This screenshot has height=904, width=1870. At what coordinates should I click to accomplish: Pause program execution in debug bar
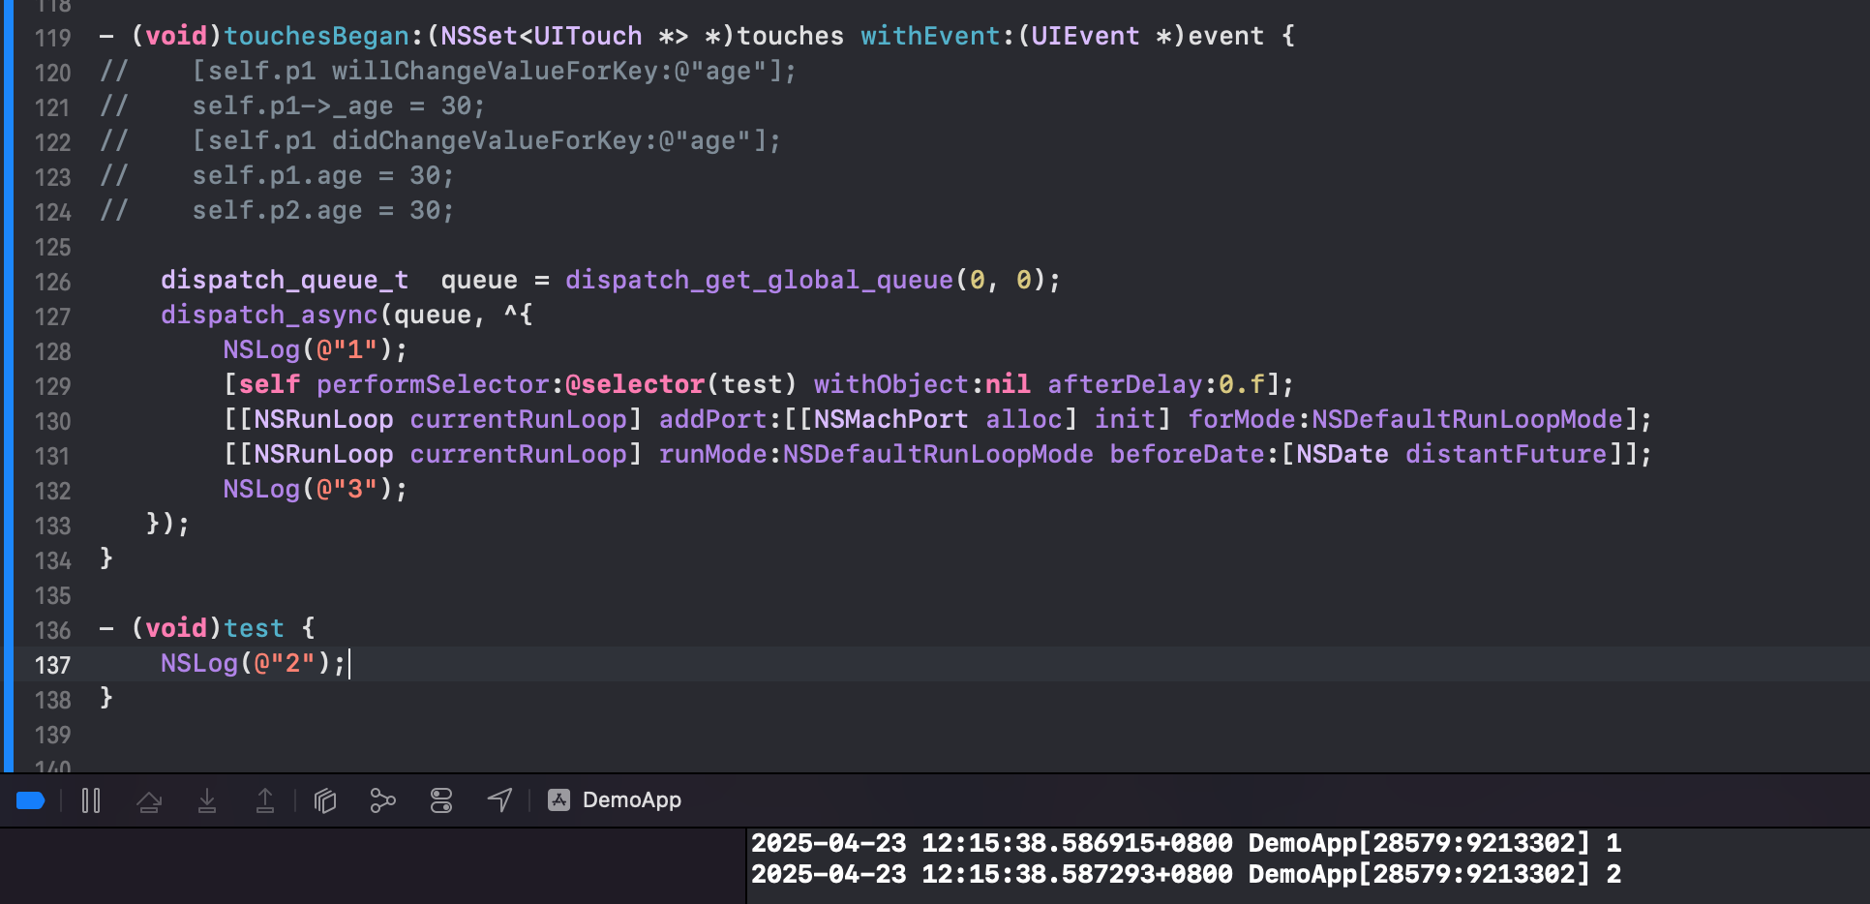[91, 800]
